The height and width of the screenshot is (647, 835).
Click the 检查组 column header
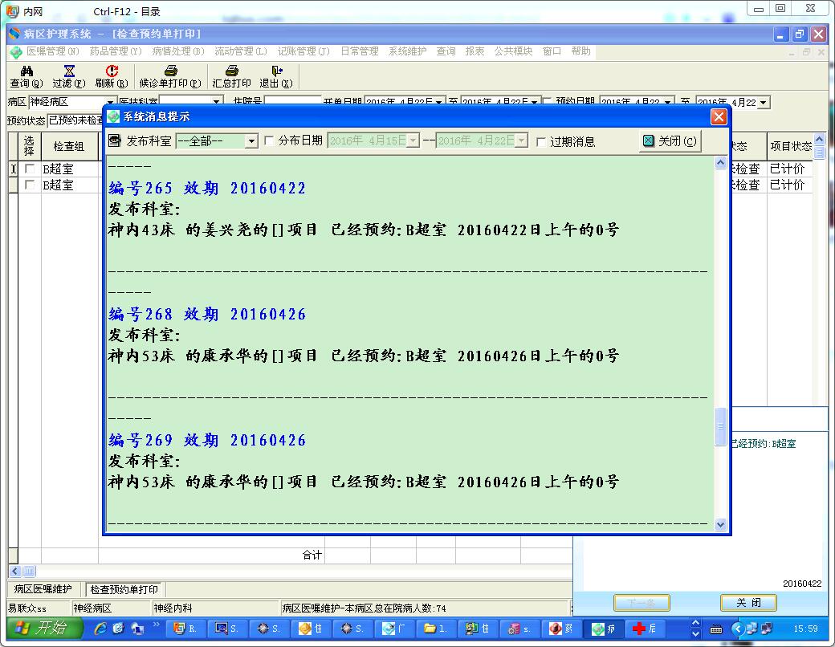click(x=69, y=146)
